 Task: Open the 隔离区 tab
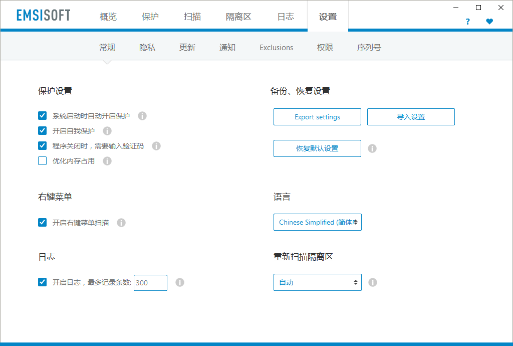tap(238, 17)
